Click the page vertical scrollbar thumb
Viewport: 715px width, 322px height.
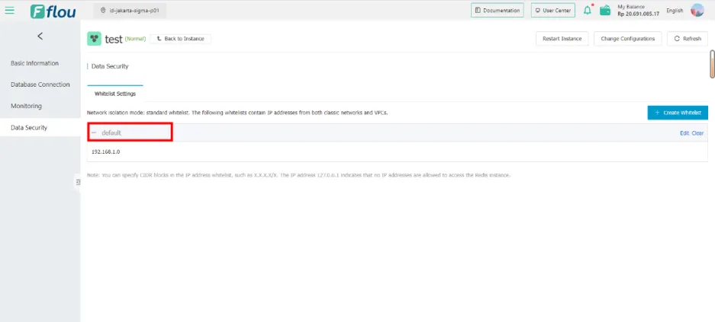tap(712, 64)
